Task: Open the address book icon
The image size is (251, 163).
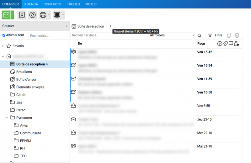Action: (22, 15)
